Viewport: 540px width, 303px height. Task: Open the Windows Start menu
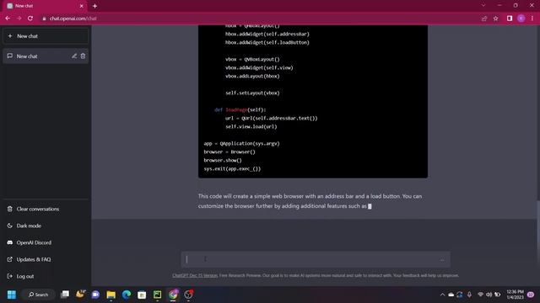pyautogui.click(x=11, y=295)
